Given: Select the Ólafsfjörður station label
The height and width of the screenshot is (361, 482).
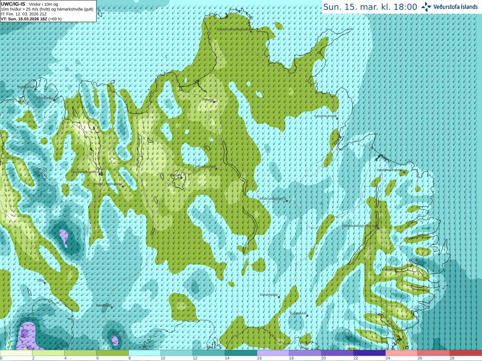Looking at the screenshot, I should (x=44, y=98).
